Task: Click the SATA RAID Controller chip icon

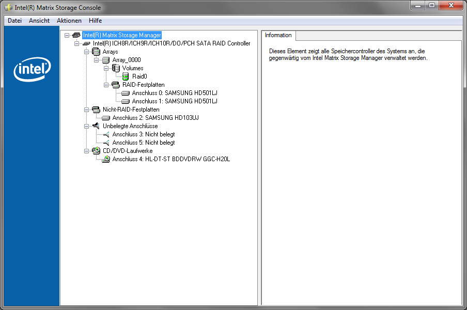Action: 86,43
